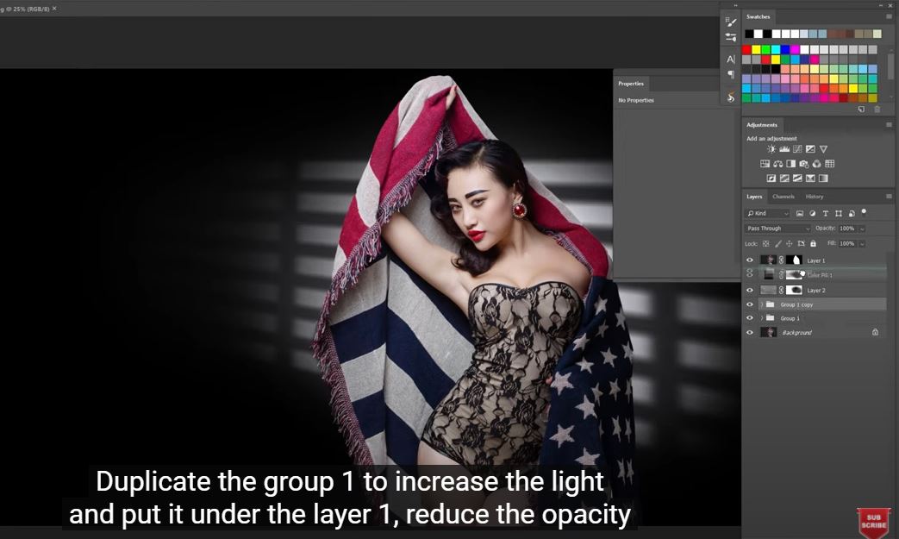Add a Color Balance adjustment
The height and width of the screenshot is (539, 899).
tap(778, 164)
